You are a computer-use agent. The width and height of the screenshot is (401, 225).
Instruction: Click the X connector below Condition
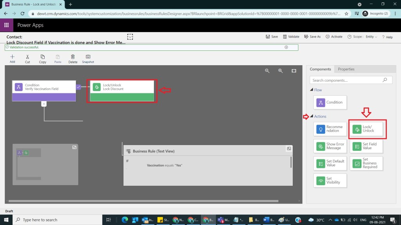44,104
